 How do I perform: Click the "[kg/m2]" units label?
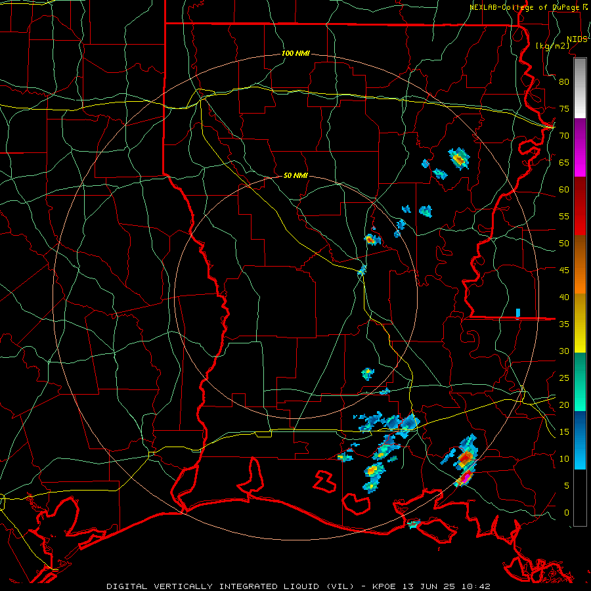click(x=552, y=45)
